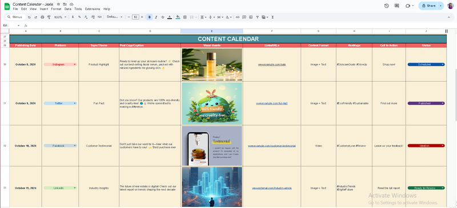Select the eco-friendly earth image
Screen dimensions: 457x208
coord(211,103)
